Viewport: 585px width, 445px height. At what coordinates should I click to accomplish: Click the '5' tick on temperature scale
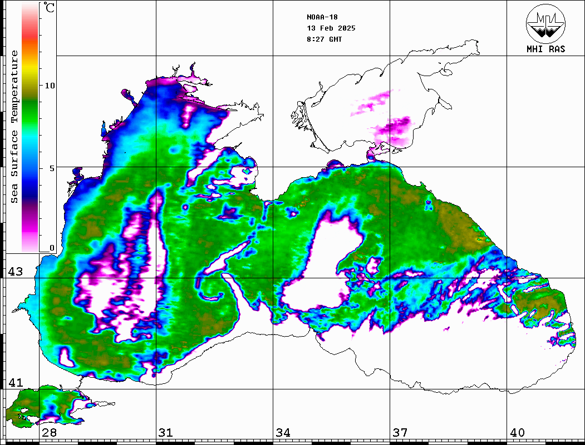coord(52,168)
